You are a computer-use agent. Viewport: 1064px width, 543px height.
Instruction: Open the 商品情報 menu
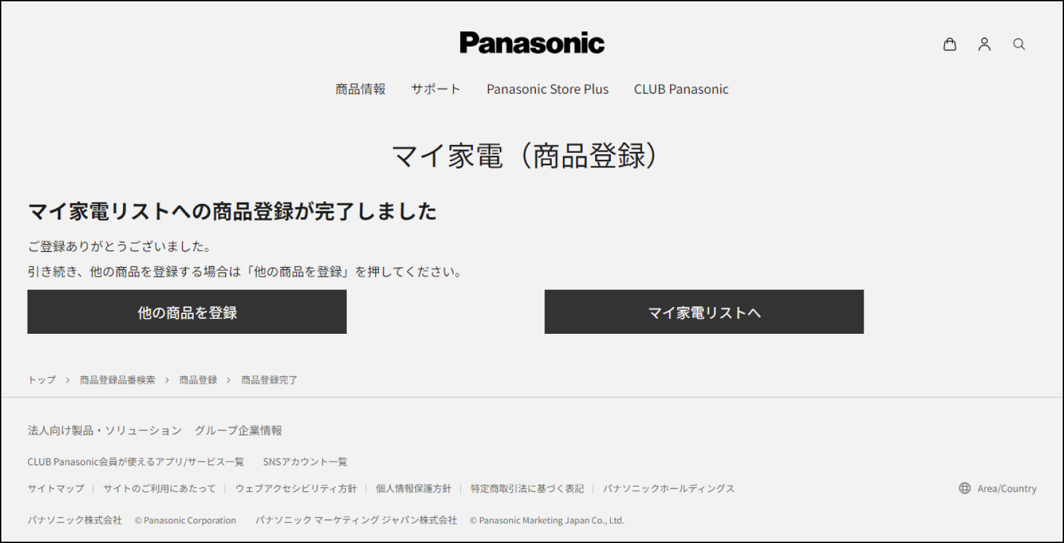361,89
